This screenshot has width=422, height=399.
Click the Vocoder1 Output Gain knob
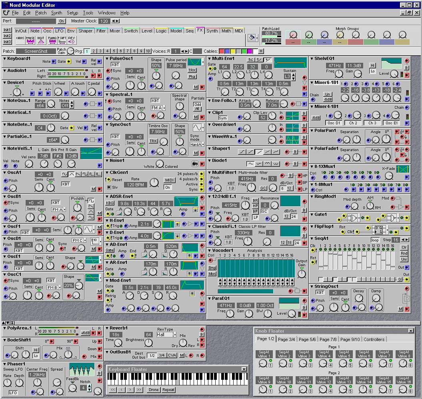tap(302, 274)
